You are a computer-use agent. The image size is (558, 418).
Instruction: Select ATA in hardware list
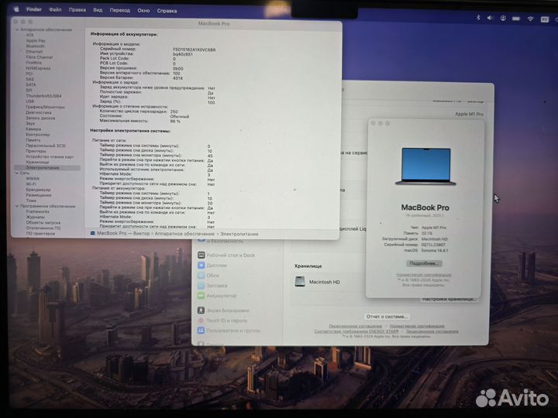(30, 35)
